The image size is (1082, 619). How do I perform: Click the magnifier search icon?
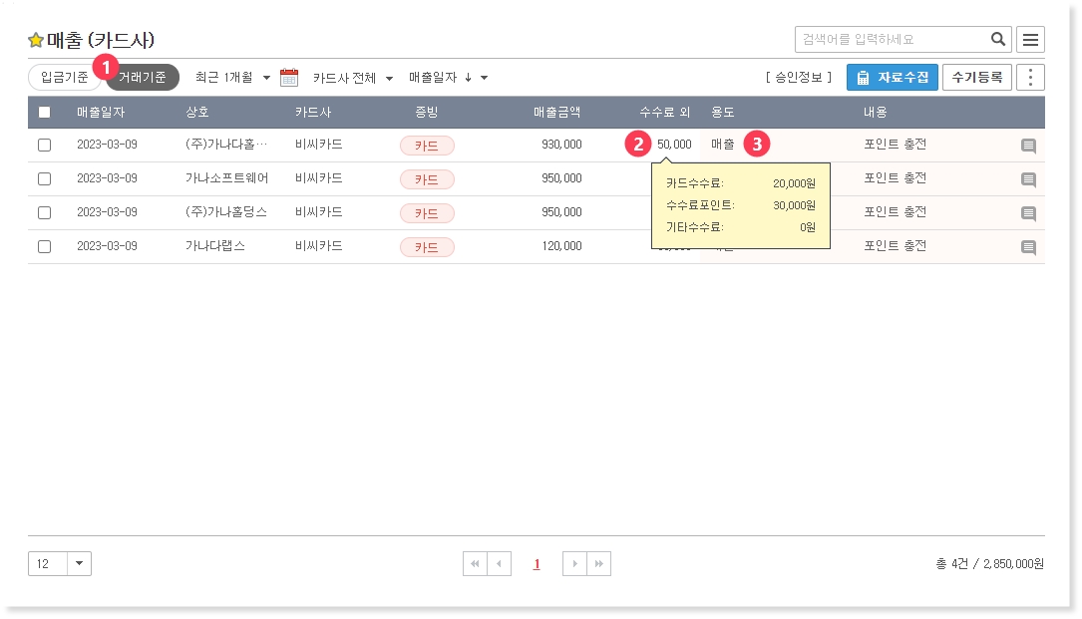(997, 40)
